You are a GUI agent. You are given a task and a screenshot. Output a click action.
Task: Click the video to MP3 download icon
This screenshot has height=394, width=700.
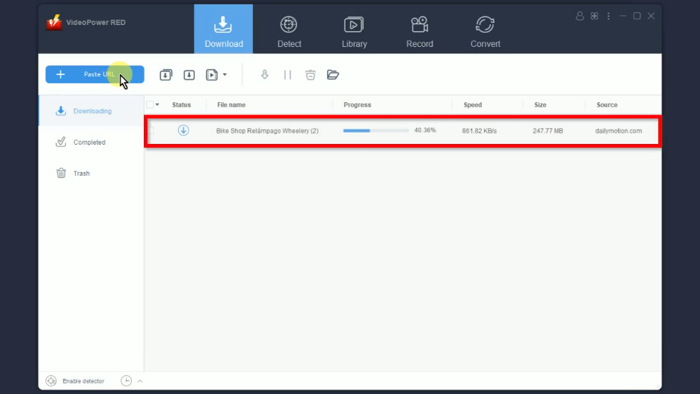tap(211, 74)
